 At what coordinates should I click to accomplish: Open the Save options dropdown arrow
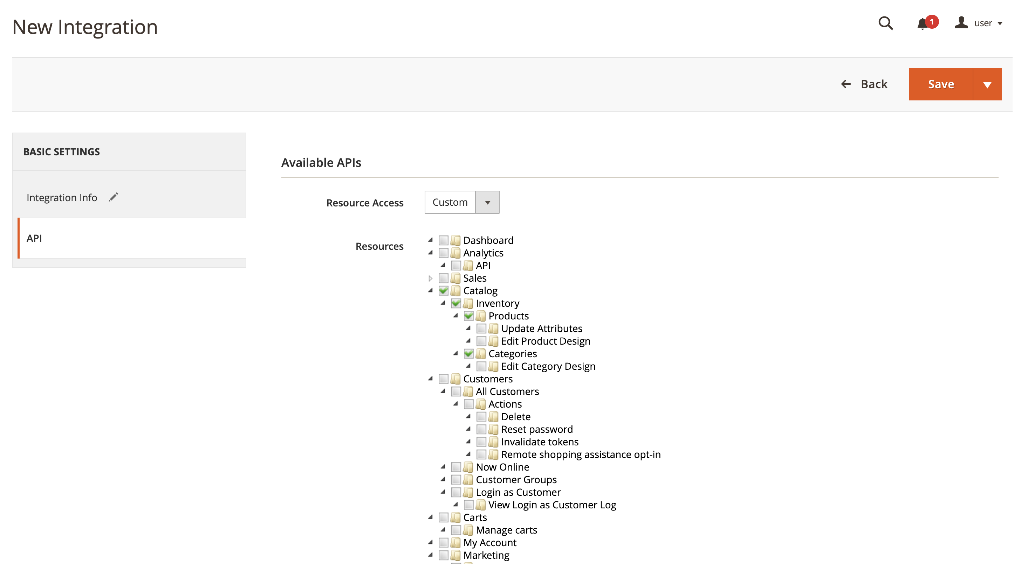tap(987, 84)
